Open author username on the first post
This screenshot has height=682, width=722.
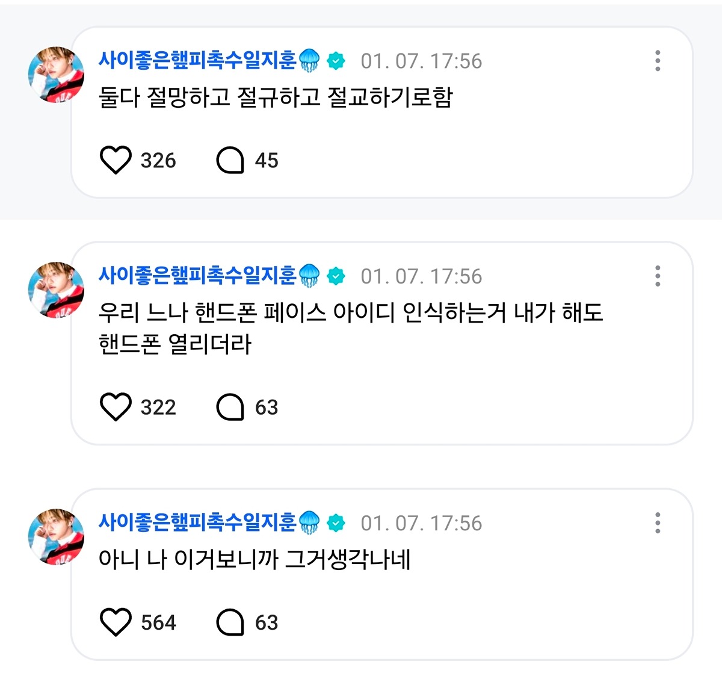tap(197, 60)
